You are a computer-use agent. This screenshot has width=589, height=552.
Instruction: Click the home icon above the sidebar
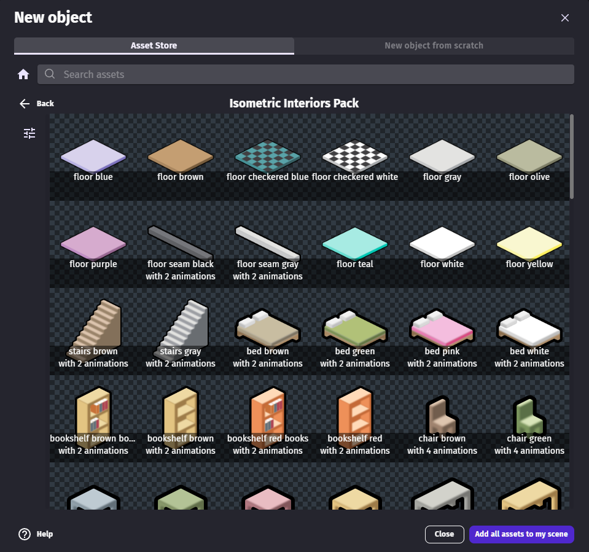click(23, 74)
